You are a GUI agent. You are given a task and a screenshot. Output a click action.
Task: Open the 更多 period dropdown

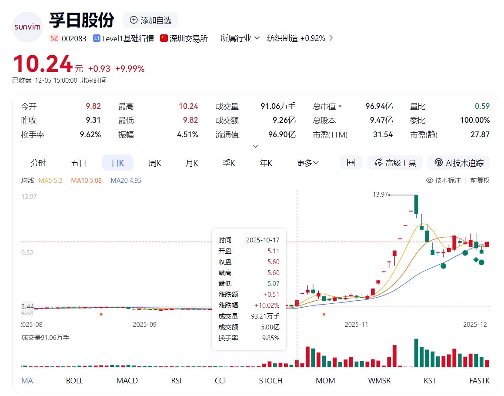[x=307, y=163]
